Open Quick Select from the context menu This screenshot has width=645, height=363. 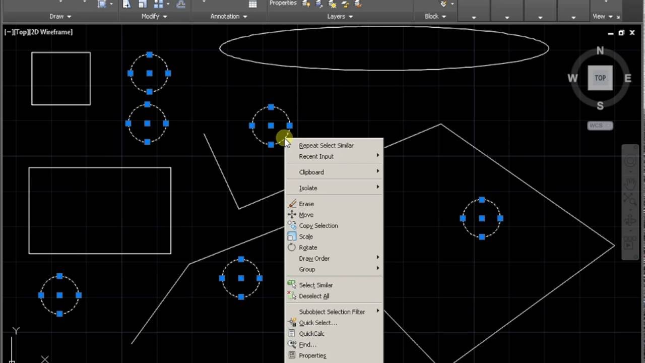335,323
